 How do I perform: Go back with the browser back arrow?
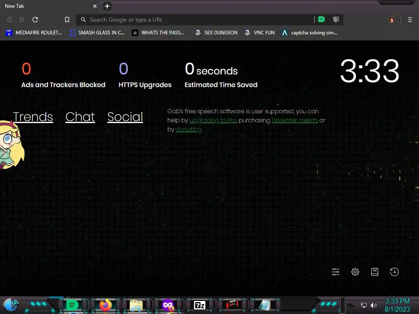coord(9,20)
